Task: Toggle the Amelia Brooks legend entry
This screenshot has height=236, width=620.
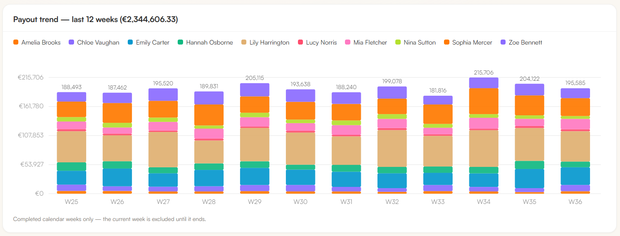Action: [x=37, y=42]
